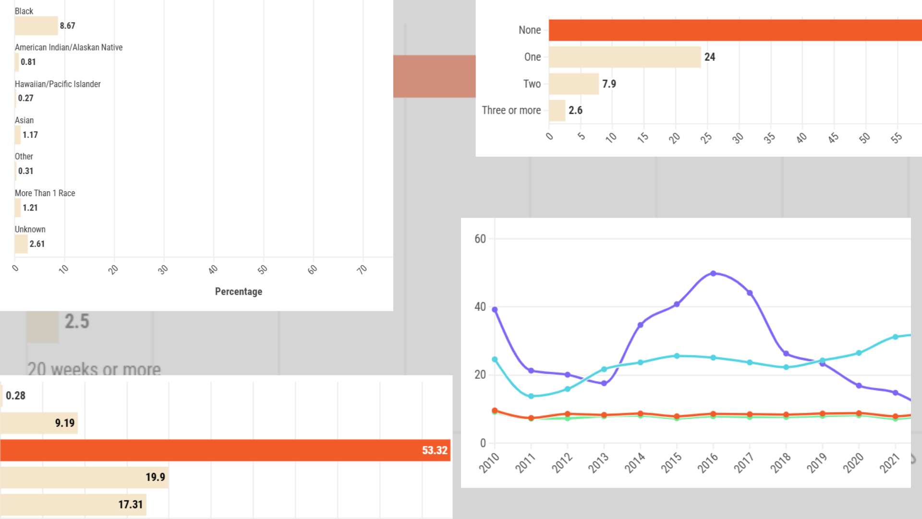
Task: Click the '20 weeks or more' background label
Action: point(94,369)
